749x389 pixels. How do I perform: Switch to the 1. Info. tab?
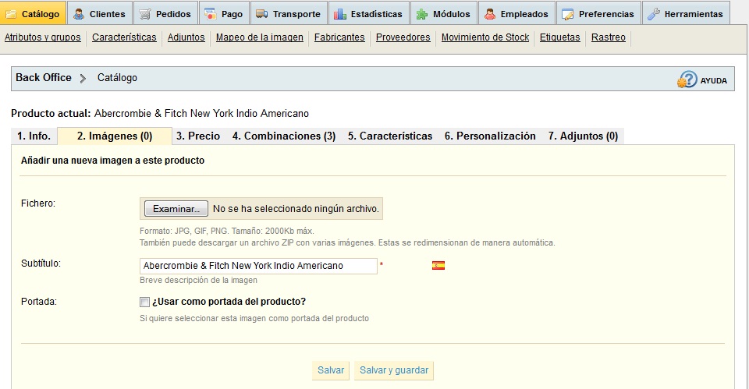34,136
